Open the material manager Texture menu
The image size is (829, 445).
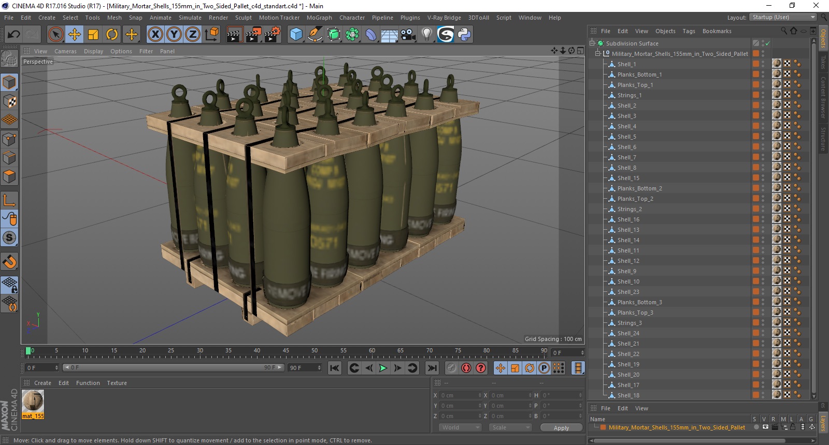(x=117, y=383)
